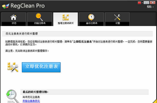
Task: Expand the arrow beside 帮助
Action: [x=153, y=7]
